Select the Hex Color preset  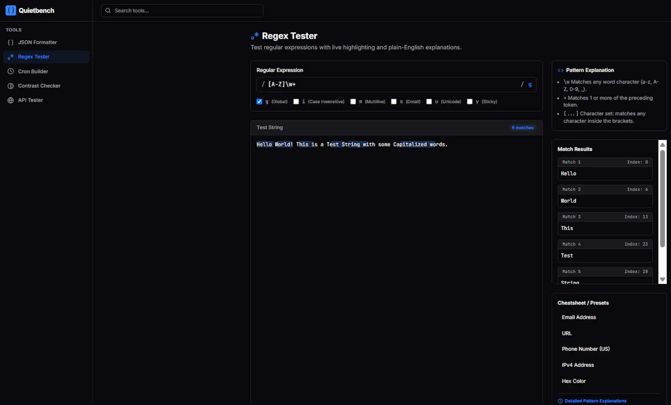pos(609,381)
